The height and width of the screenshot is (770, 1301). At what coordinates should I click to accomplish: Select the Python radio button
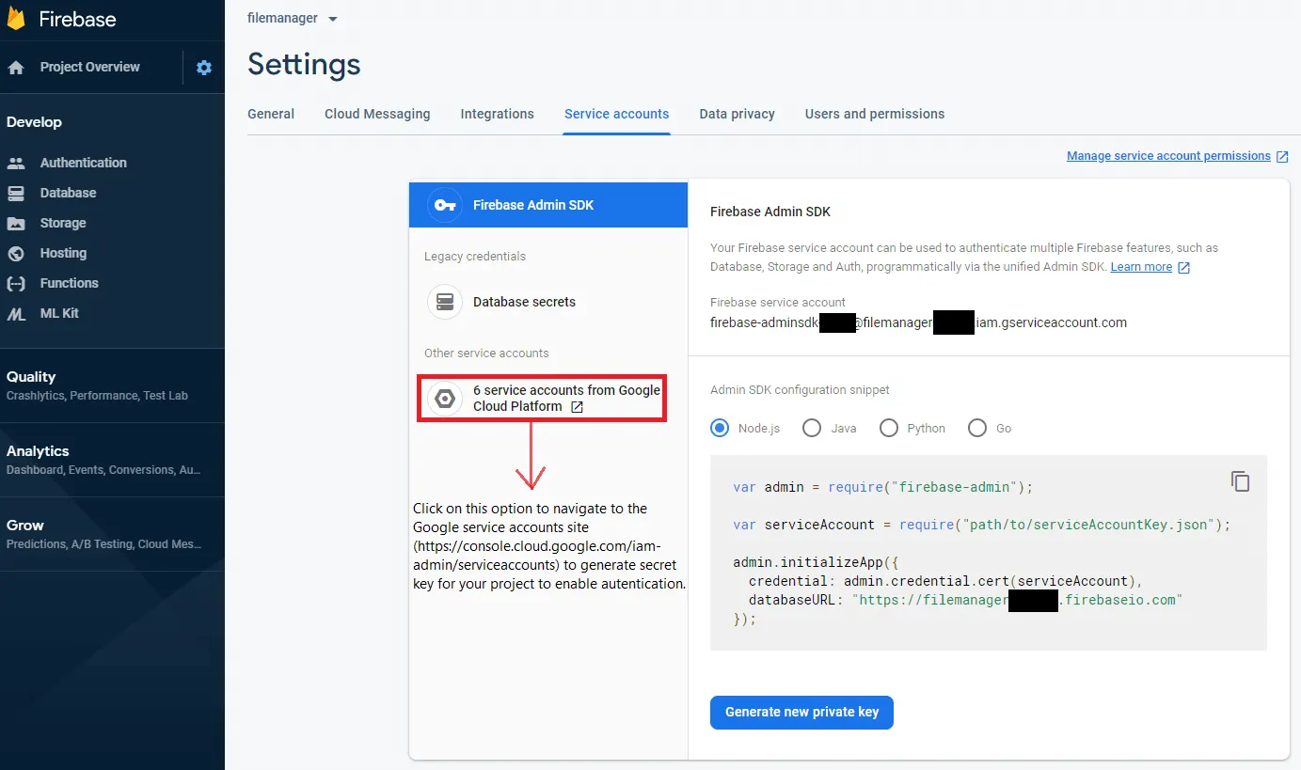tap(889, 428)
